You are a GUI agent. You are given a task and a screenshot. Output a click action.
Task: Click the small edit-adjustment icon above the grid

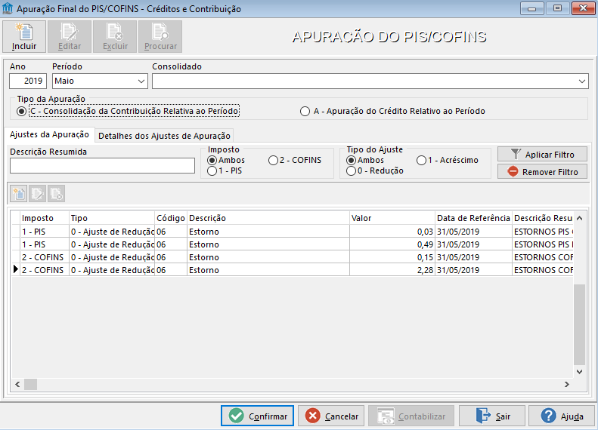(37, 194)
